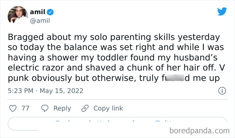Like the tweet with the heart icon
Viewport: 235px width, 138px height.
tap(14, 108)
